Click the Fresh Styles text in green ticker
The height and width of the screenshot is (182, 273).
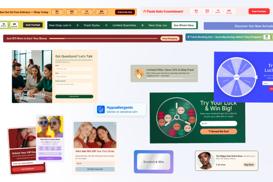92,25
